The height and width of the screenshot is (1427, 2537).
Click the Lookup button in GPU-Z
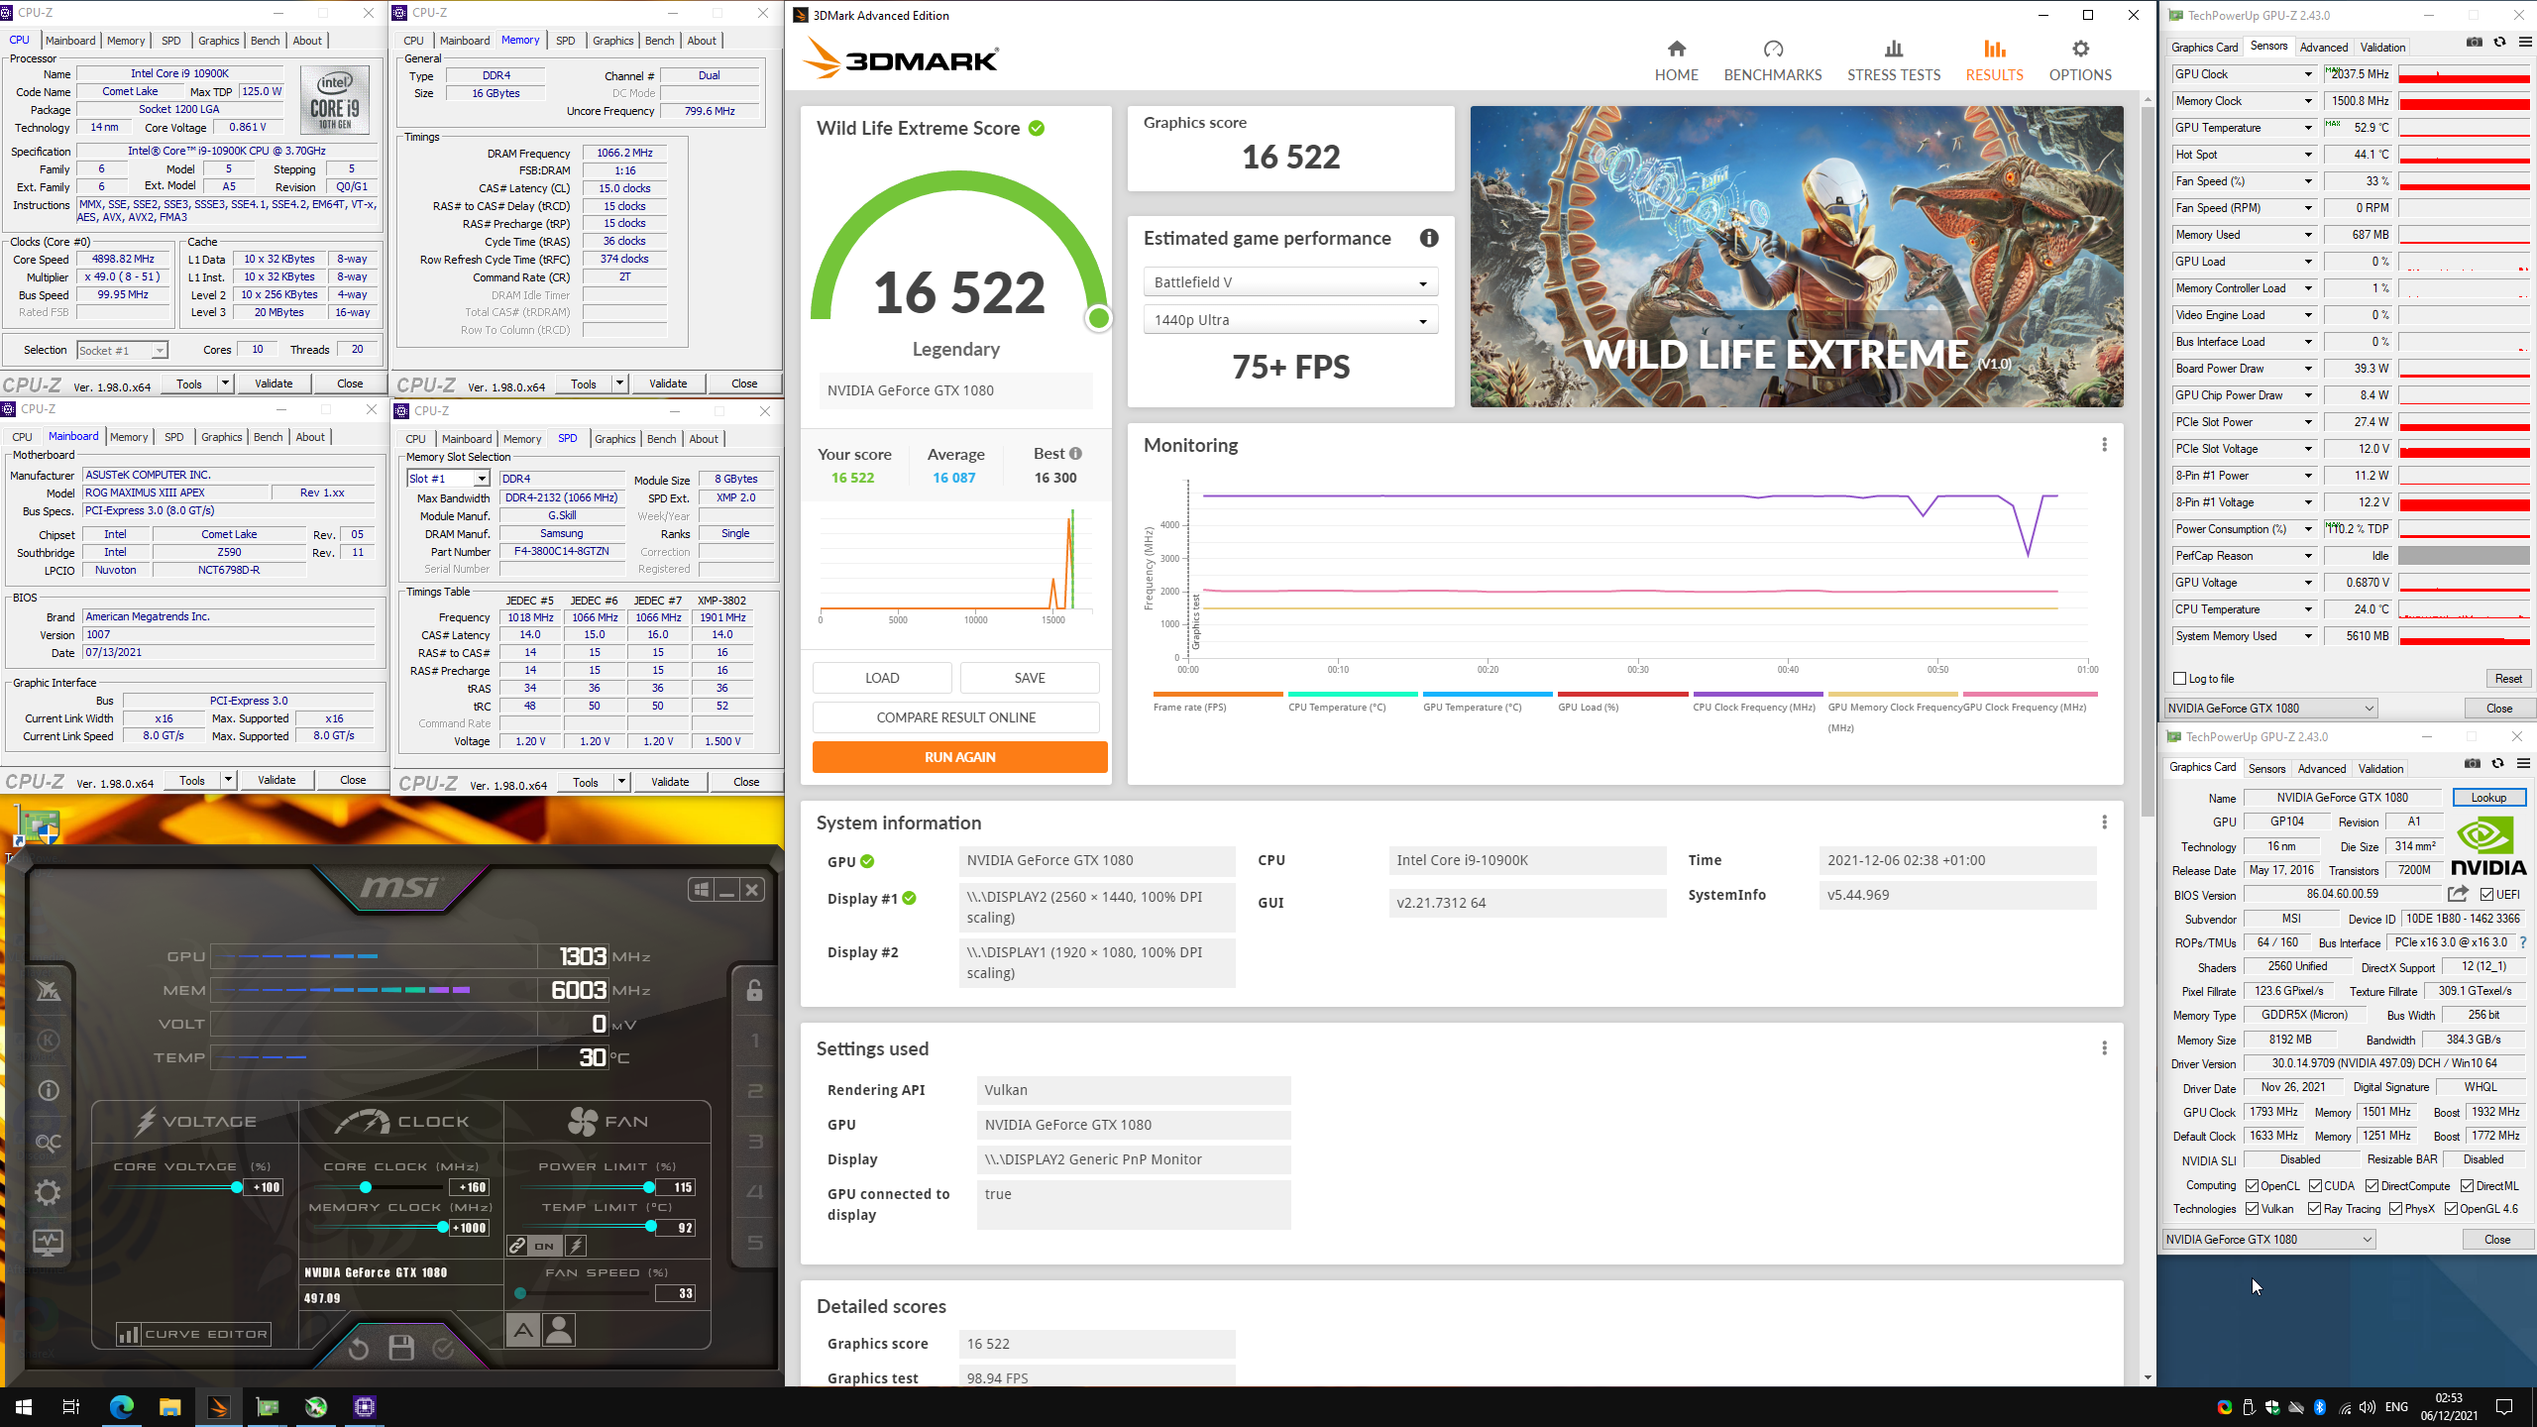tap(2488, 798)
